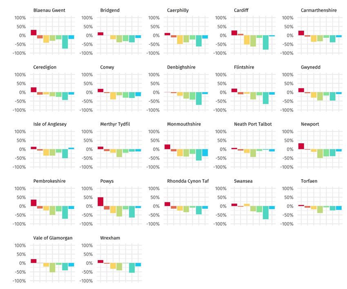Click the teal bar in Blaenau Gwent chart

click(x=65, y=42)
